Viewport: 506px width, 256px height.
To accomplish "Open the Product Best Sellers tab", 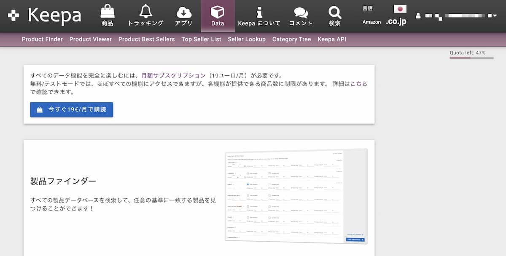I will [146, 39].
